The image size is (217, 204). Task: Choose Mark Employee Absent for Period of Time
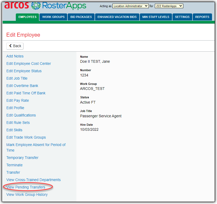[36, 145]
